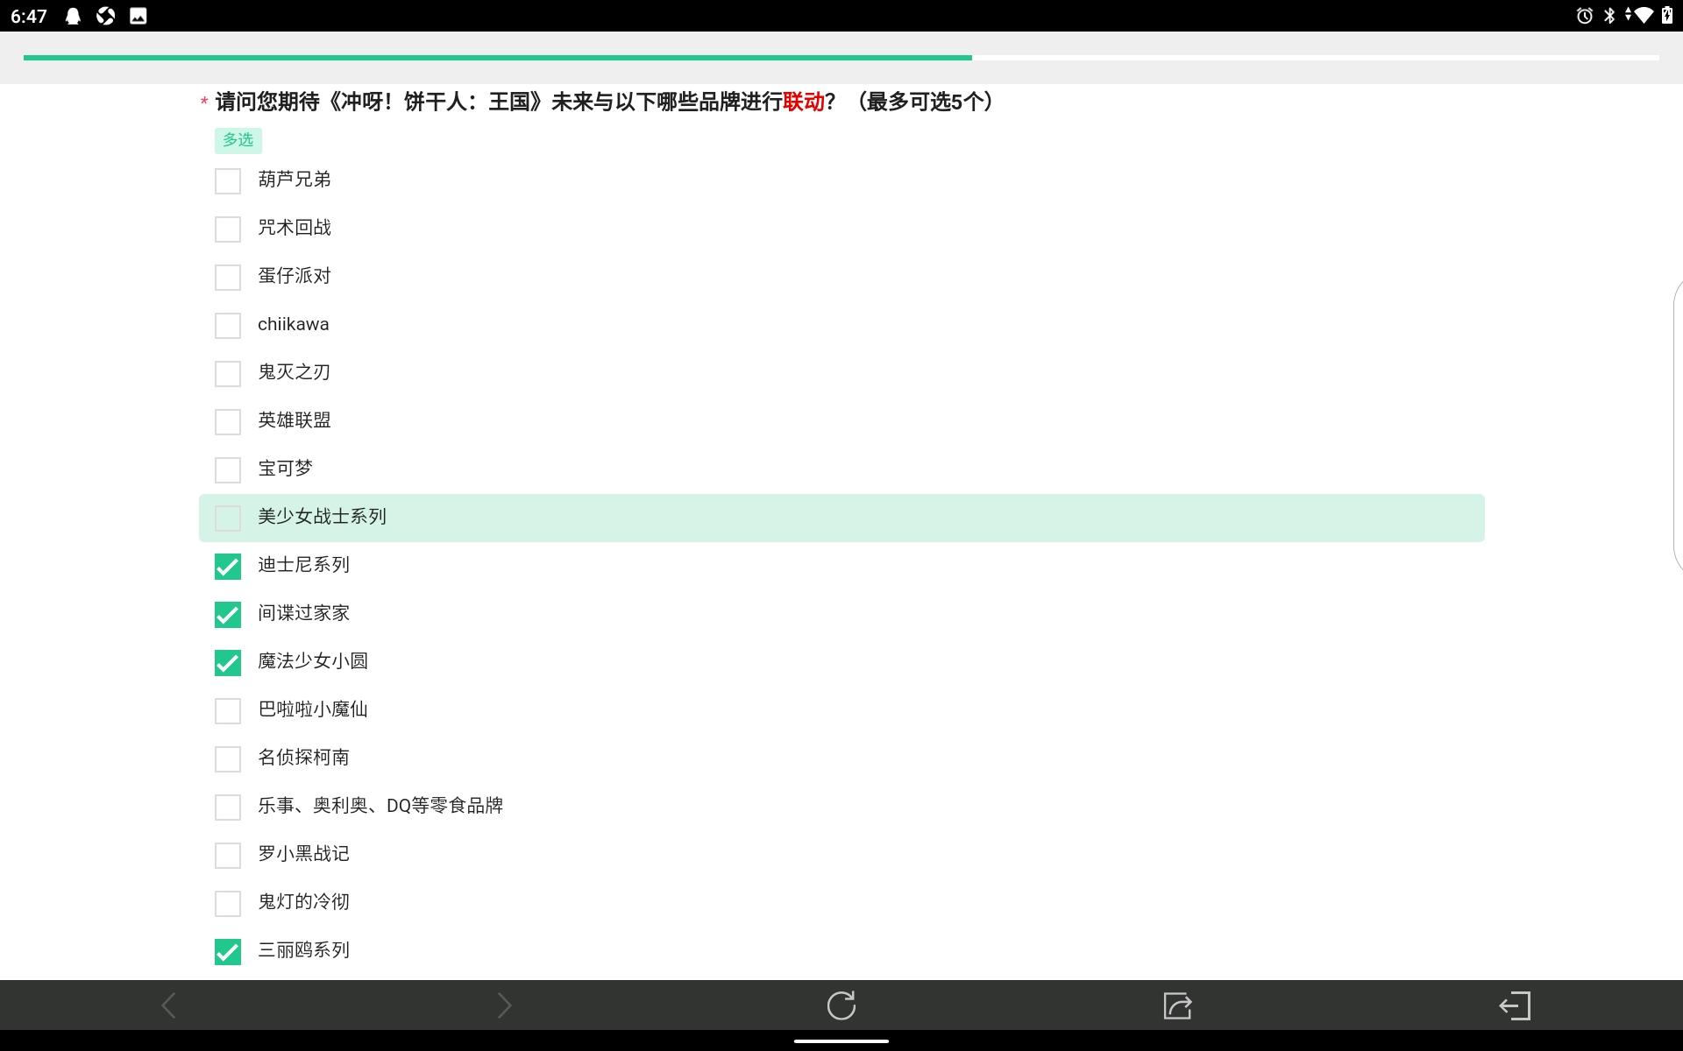Tap the side panel handle at right edge
The width and height of the screenshot is (1683, 1051).
1678,425
